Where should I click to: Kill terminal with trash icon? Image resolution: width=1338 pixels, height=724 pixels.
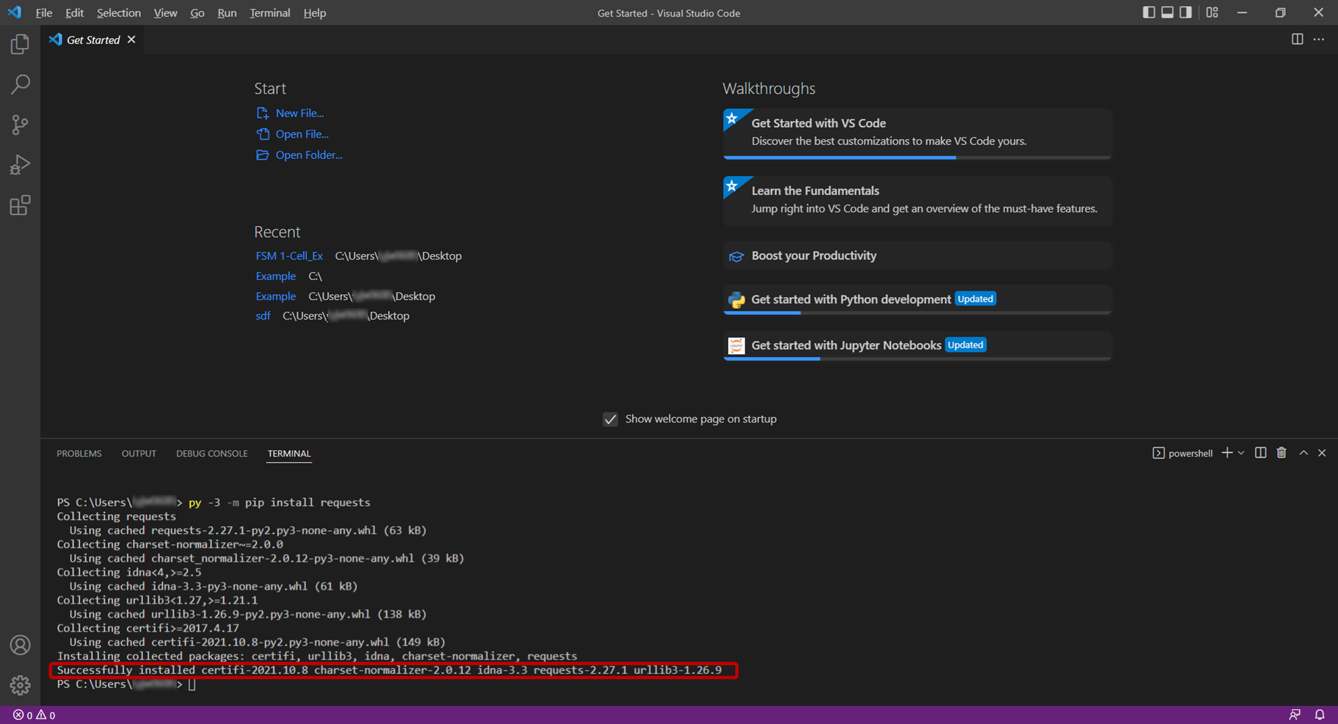pos(1281,453)
